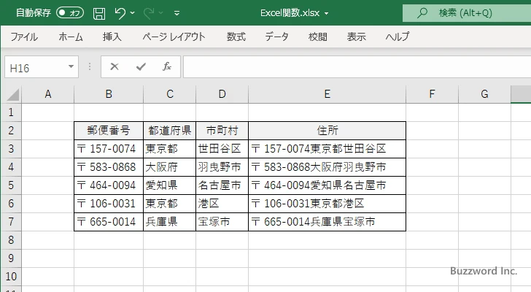
Task: Select cell 〒665-0014 in column B
Action: click(109, 222)
